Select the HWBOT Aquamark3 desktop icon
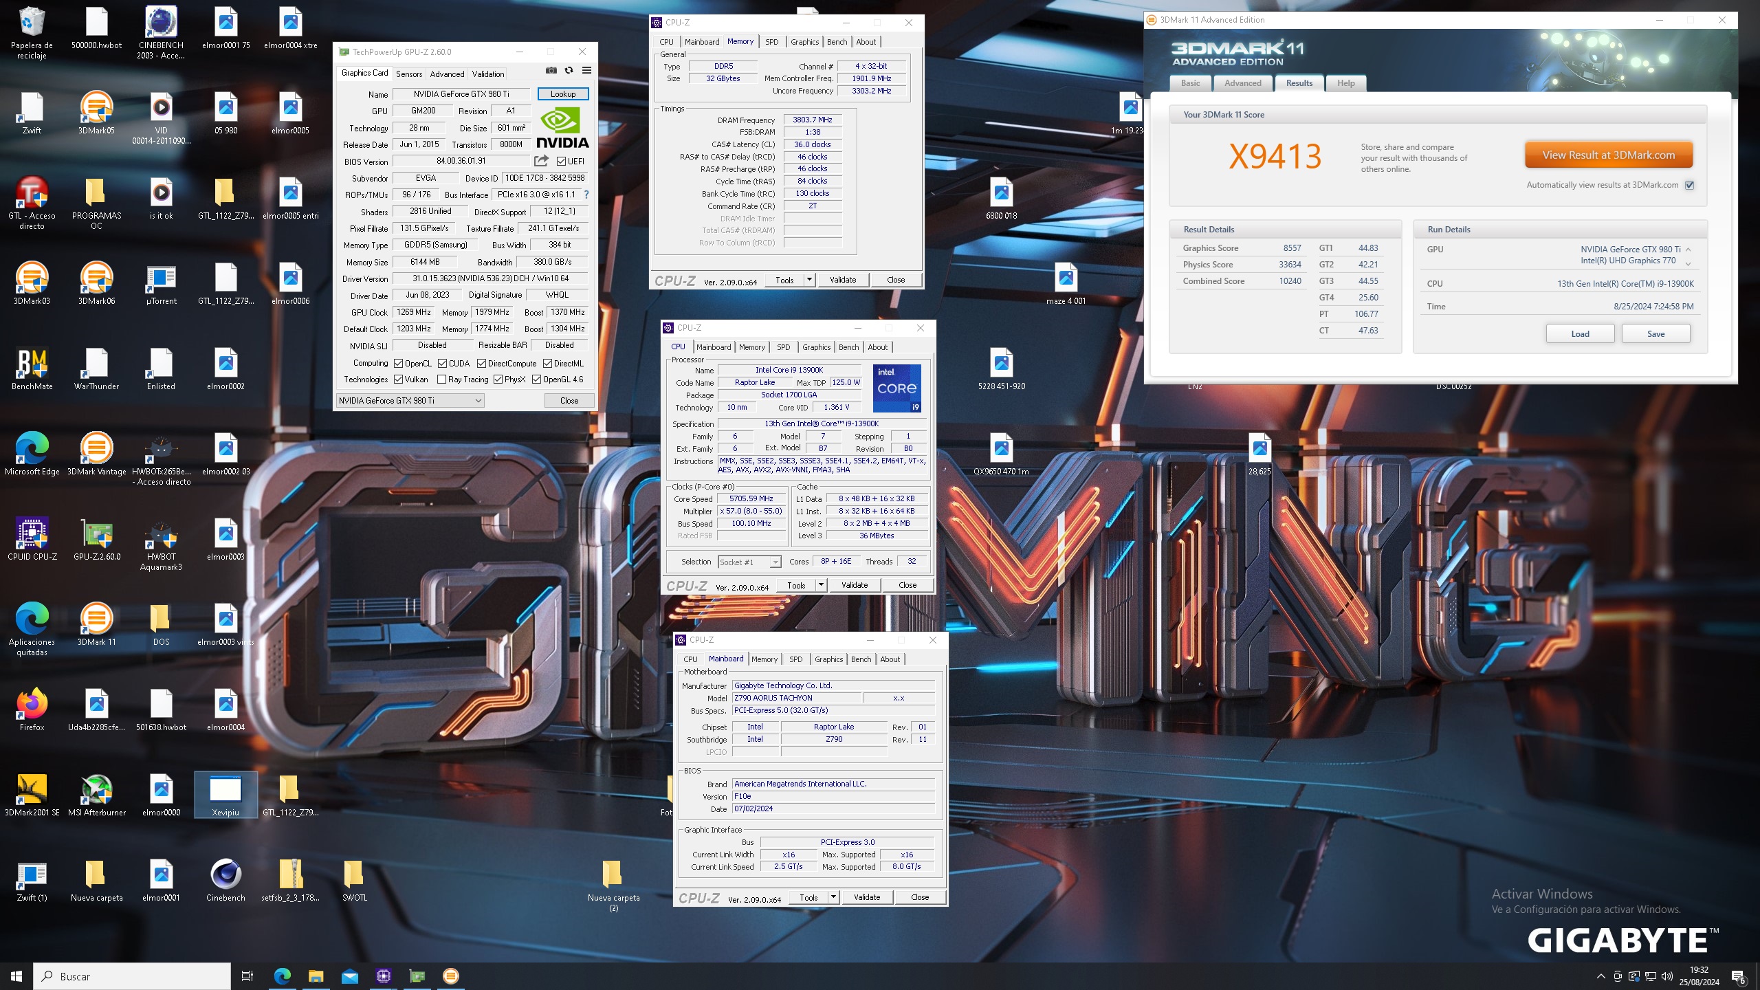 click(161, 545)
